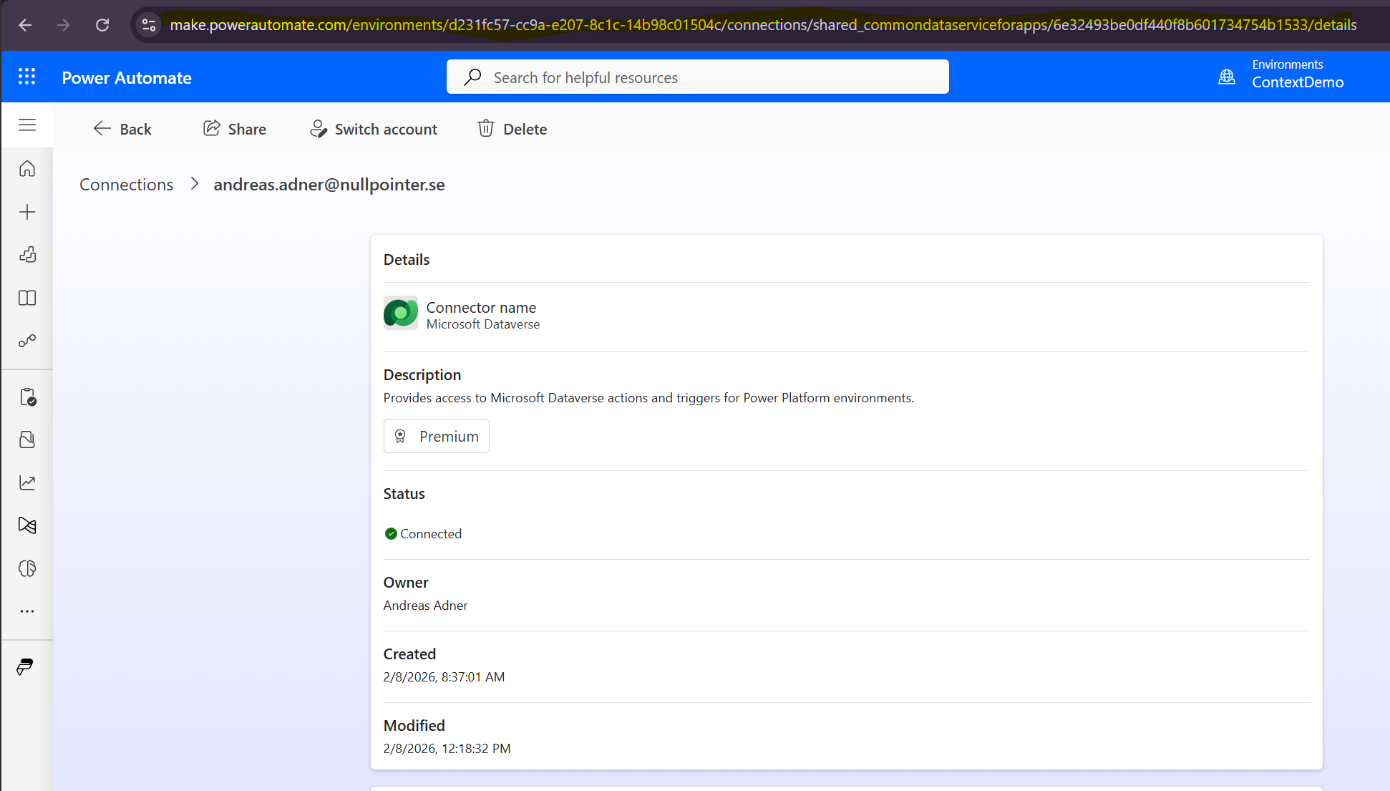Expand the More ellipsis in sidebar
Viewport: 1390px width, 791px height.
(x=27, y=611)
